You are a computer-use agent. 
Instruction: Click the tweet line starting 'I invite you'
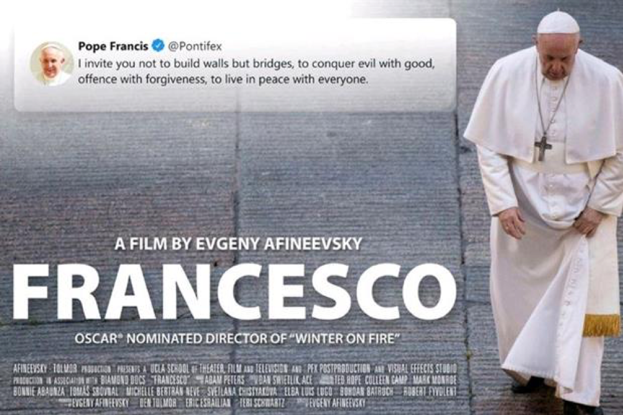pos(256,63)
